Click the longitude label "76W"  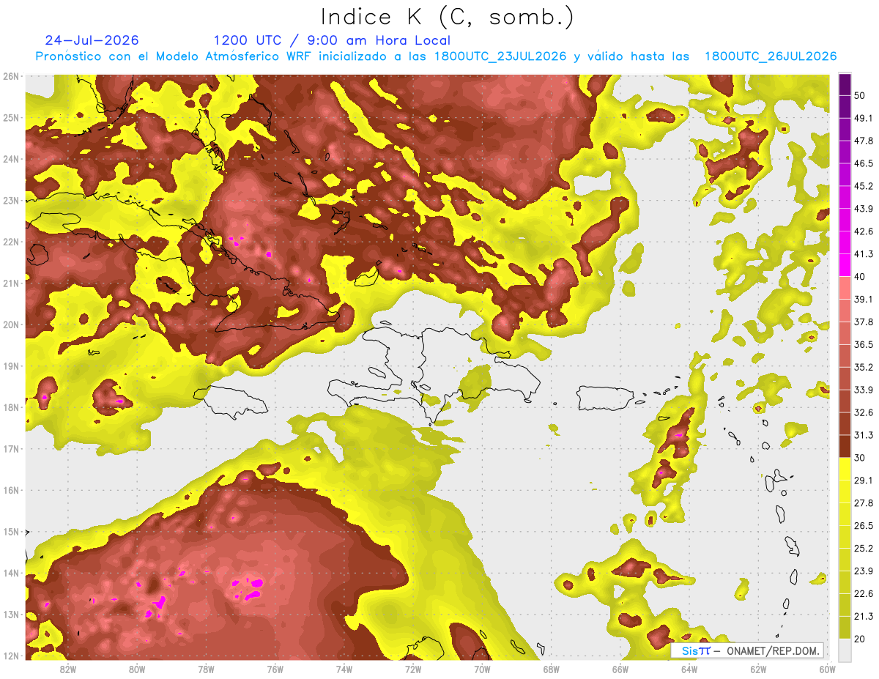click(x=275, y=669)
